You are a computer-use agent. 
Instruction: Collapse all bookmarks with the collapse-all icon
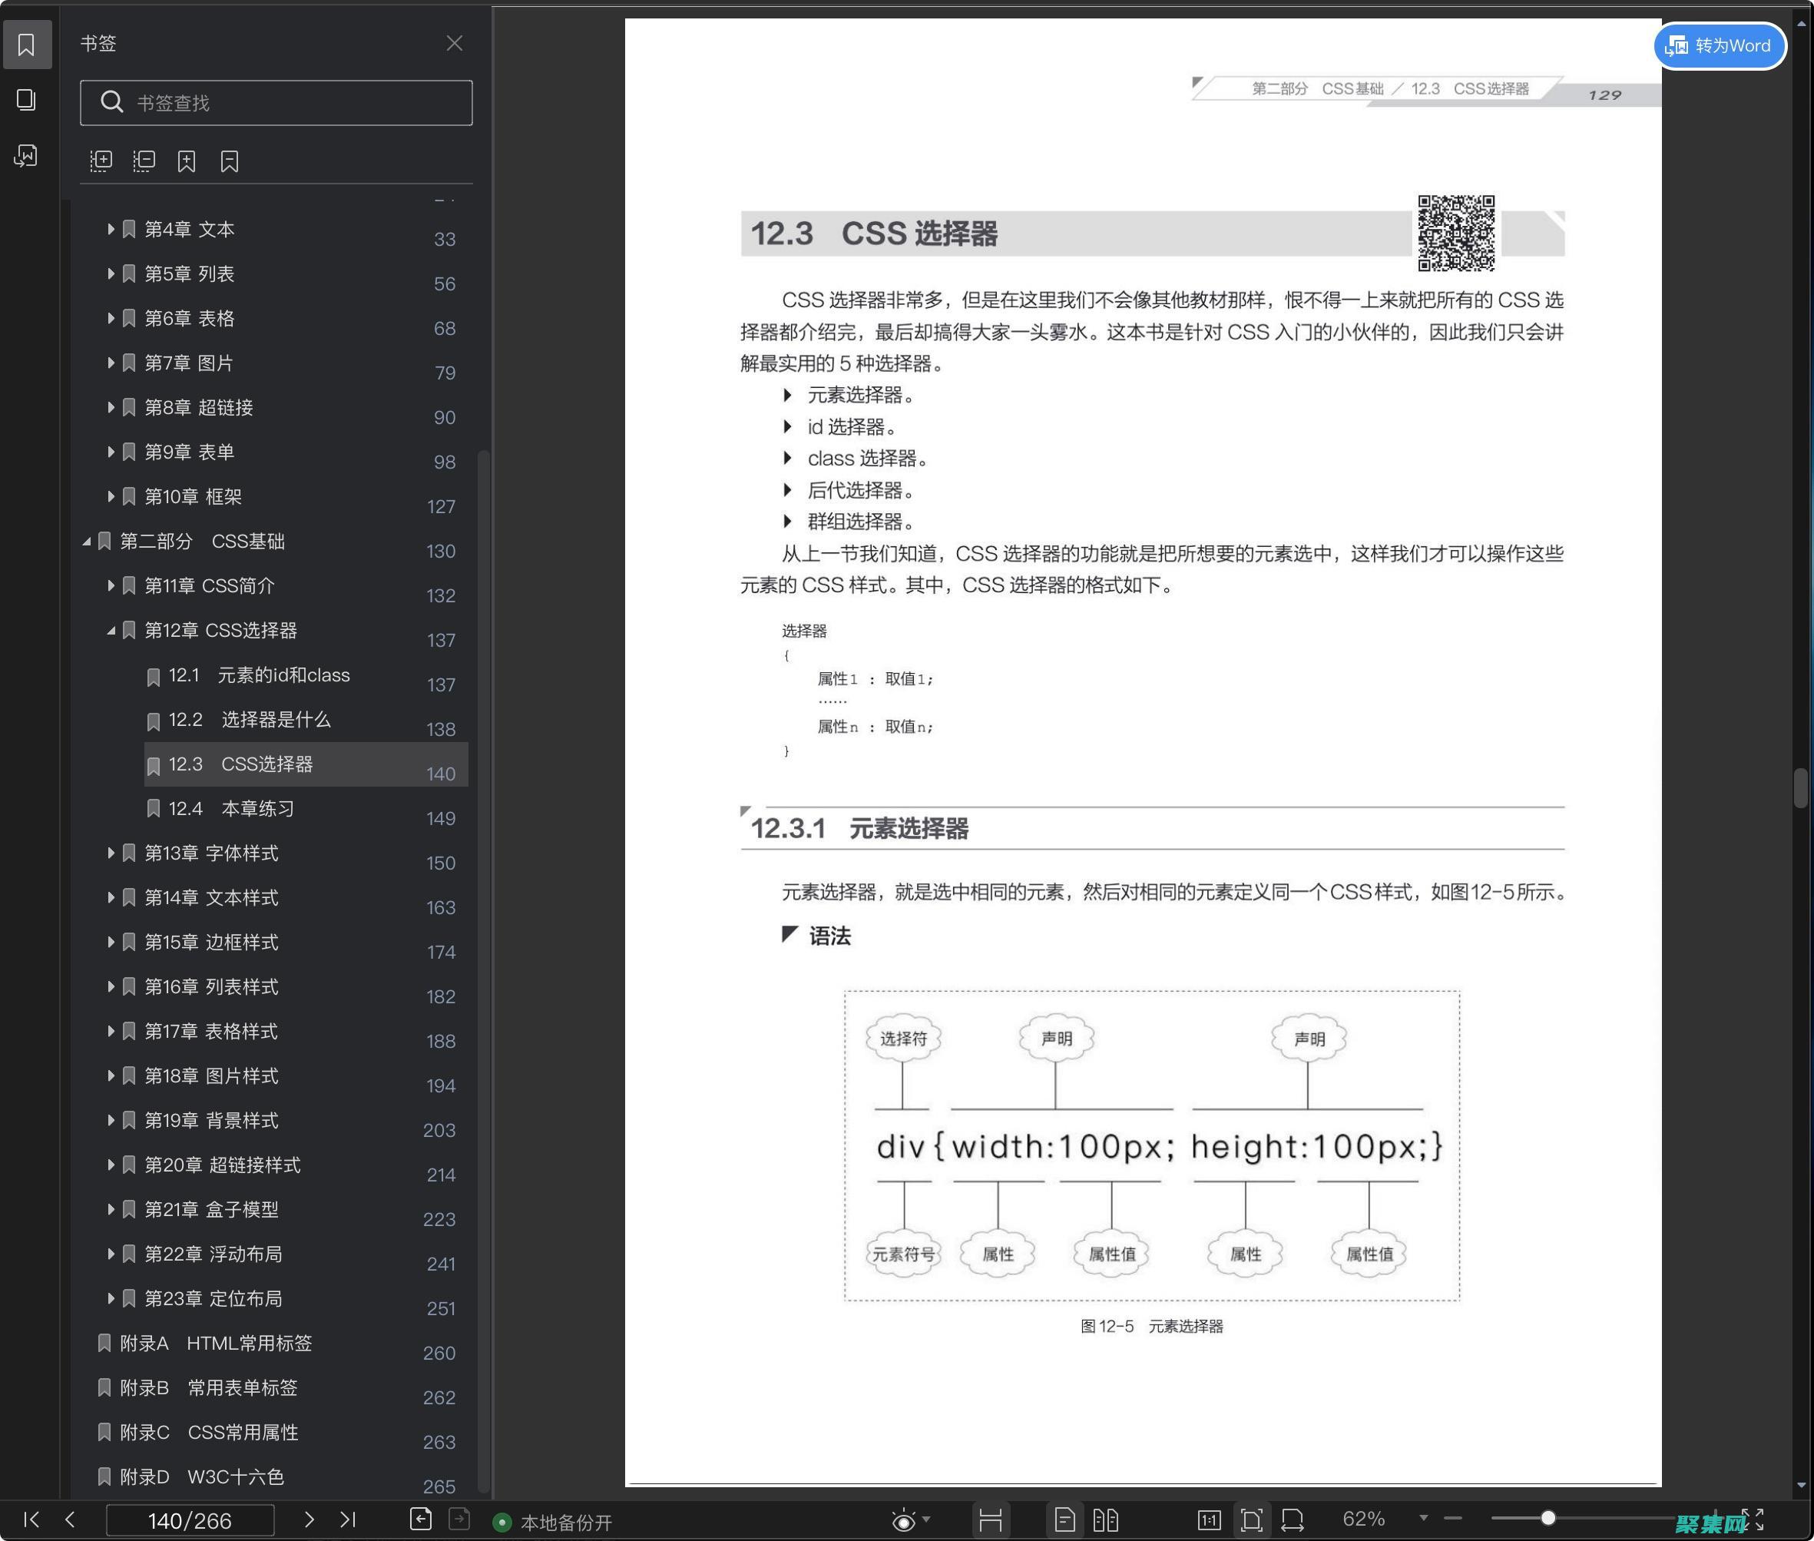pyautogui.click(x=144, y=161)
